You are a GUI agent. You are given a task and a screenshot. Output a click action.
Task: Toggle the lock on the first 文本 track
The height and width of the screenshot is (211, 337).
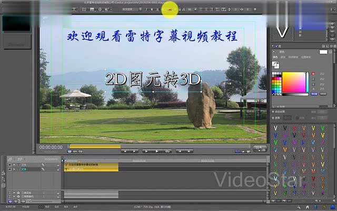(x=58, y=165)
